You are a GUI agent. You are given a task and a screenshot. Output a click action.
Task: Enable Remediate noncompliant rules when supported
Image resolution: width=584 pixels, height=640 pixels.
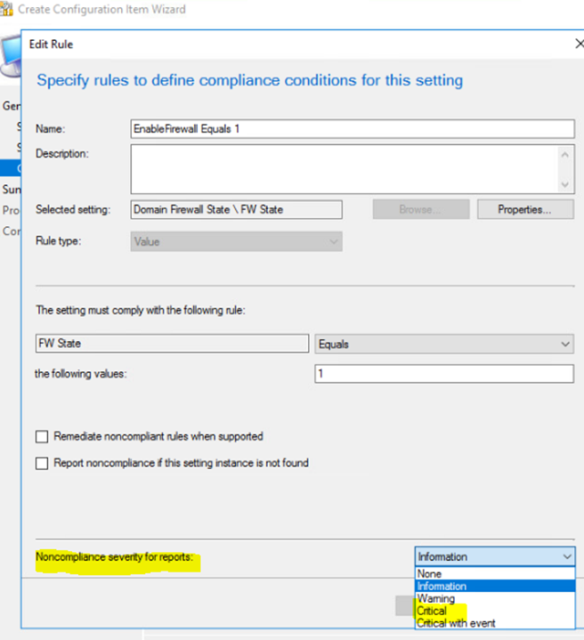point(42,437)
